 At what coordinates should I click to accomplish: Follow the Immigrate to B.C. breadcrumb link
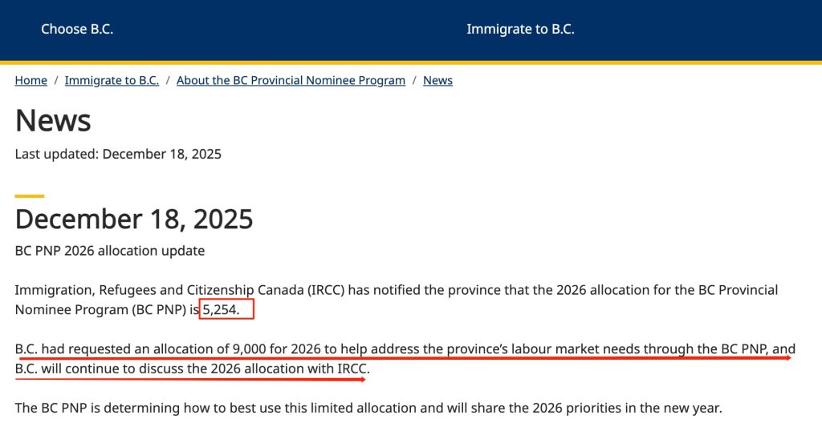(x=112, y=80)
